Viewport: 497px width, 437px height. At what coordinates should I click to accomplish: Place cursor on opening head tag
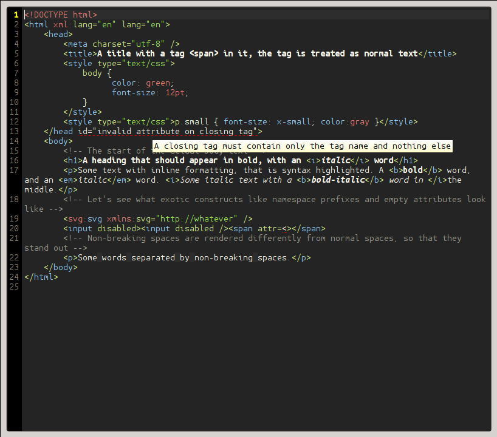tap(58, 34)
